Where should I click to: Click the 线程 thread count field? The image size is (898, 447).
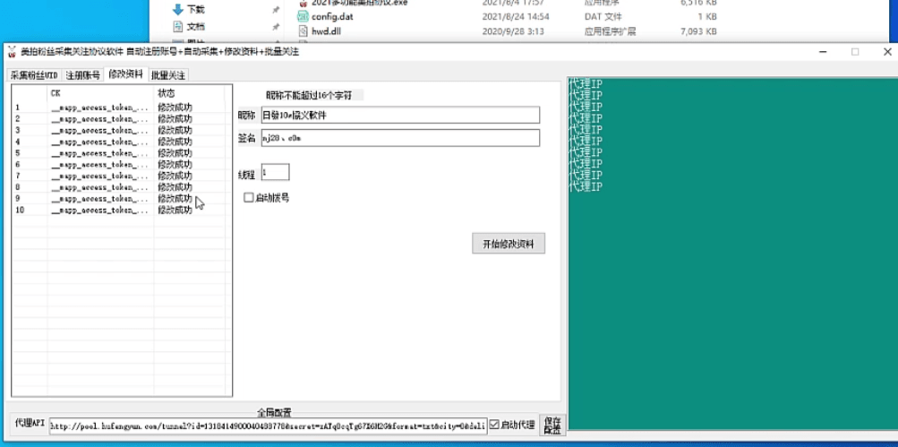coord(275,172)
